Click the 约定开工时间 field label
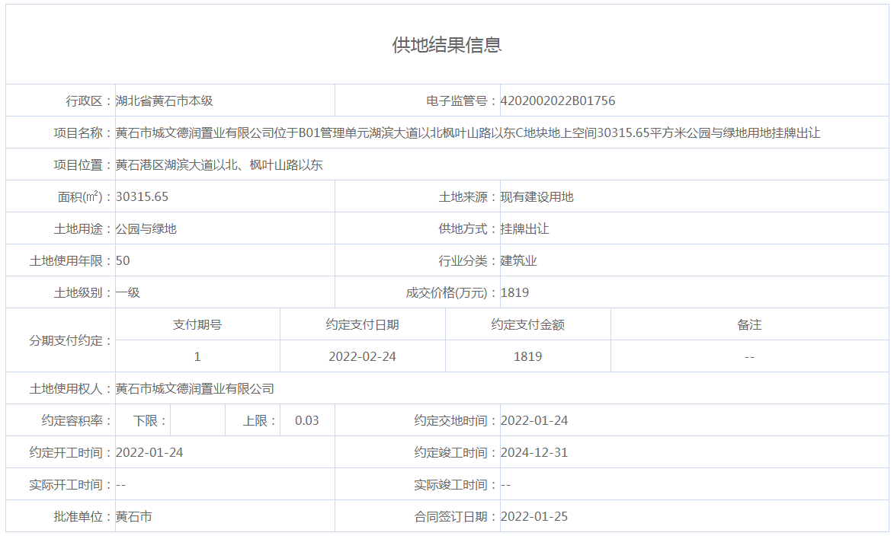The width and height of the screenshot is (894, 536). [72, 452]
